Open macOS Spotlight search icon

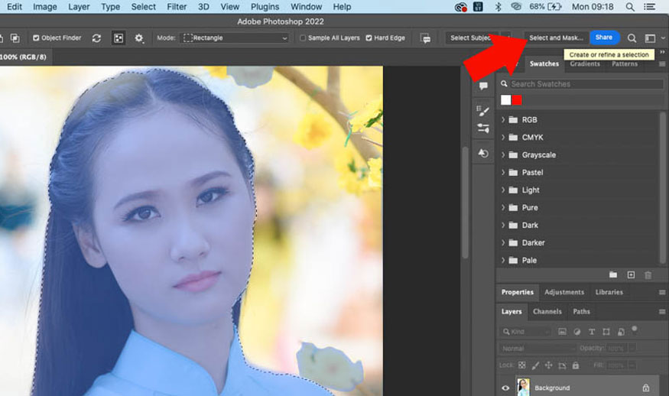pyautogui.click(x=630, y=7)
